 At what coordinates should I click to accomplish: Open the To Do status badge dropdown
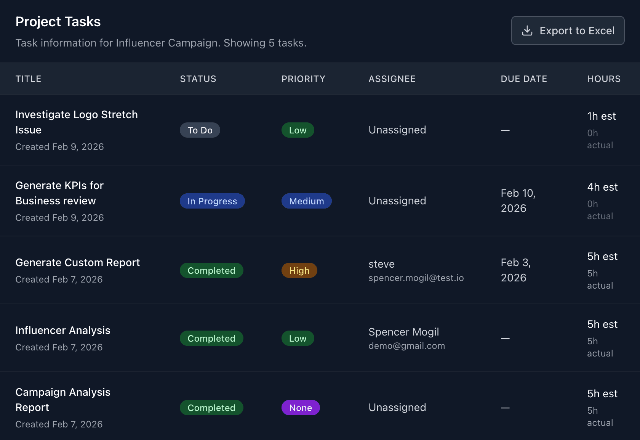200,130
